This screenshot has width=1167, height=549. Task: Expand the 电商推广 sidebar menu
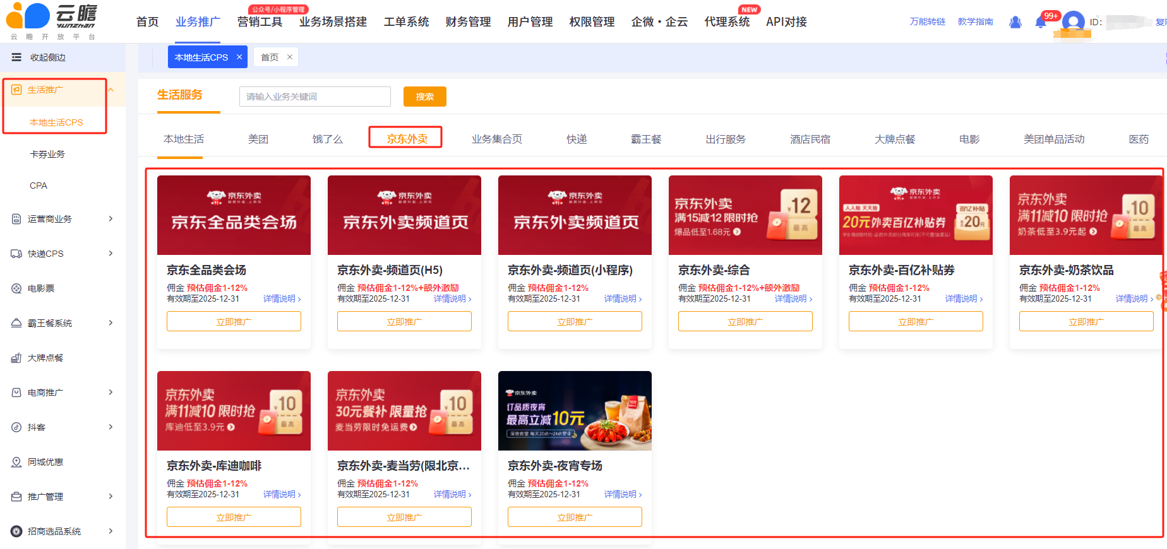(x=111, y=393)
